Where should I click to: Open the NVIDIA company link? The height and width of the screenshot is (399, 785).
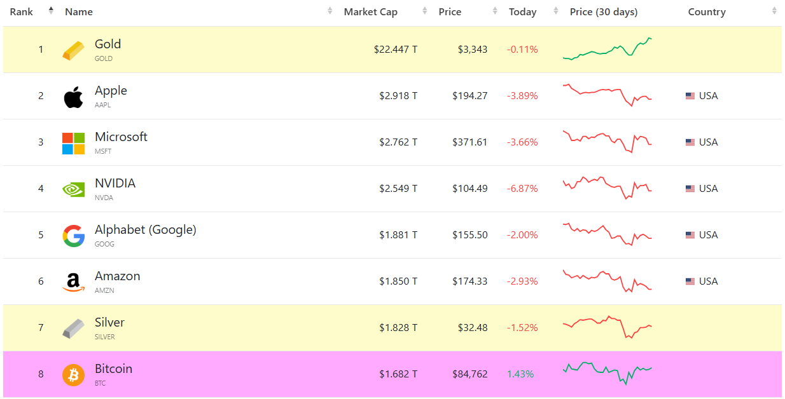tap(115, 184)
